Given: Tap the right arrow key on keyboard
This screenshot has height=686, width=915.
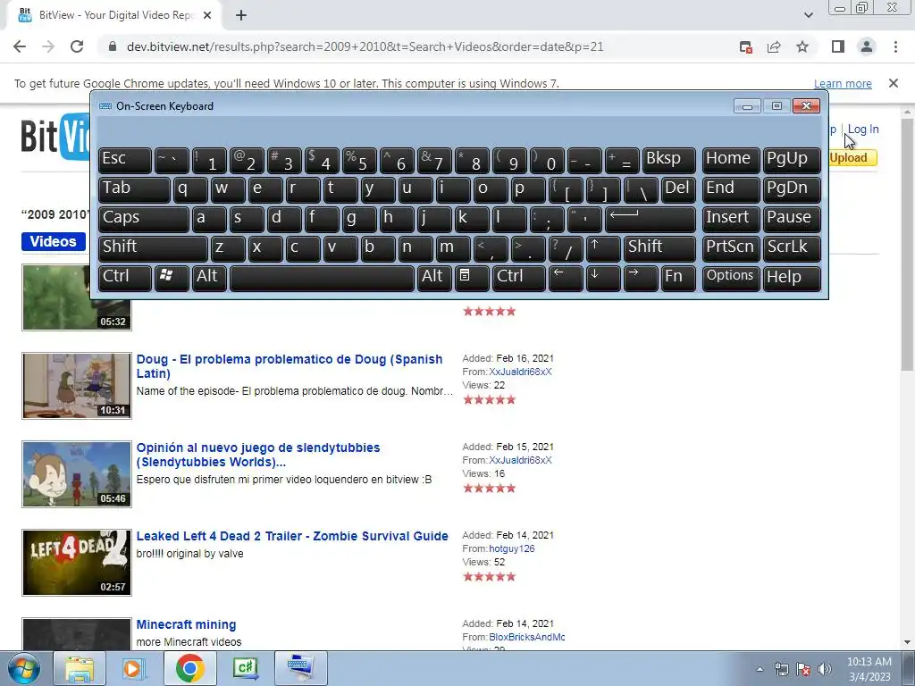Looking at the screenshot, I should (x=640, y=278).
